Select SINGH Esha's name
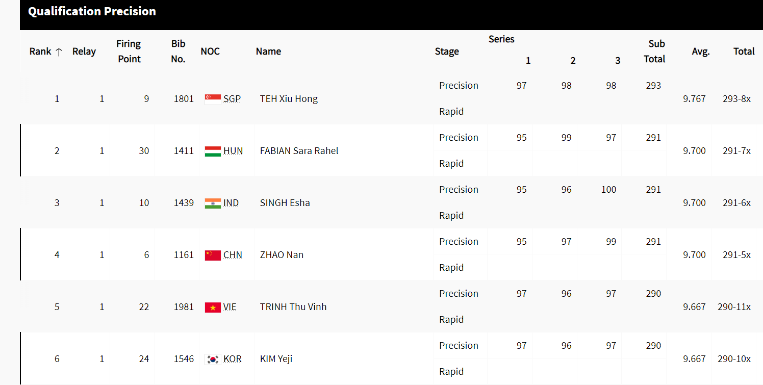 pyautogui.click(x=285, y=203)
